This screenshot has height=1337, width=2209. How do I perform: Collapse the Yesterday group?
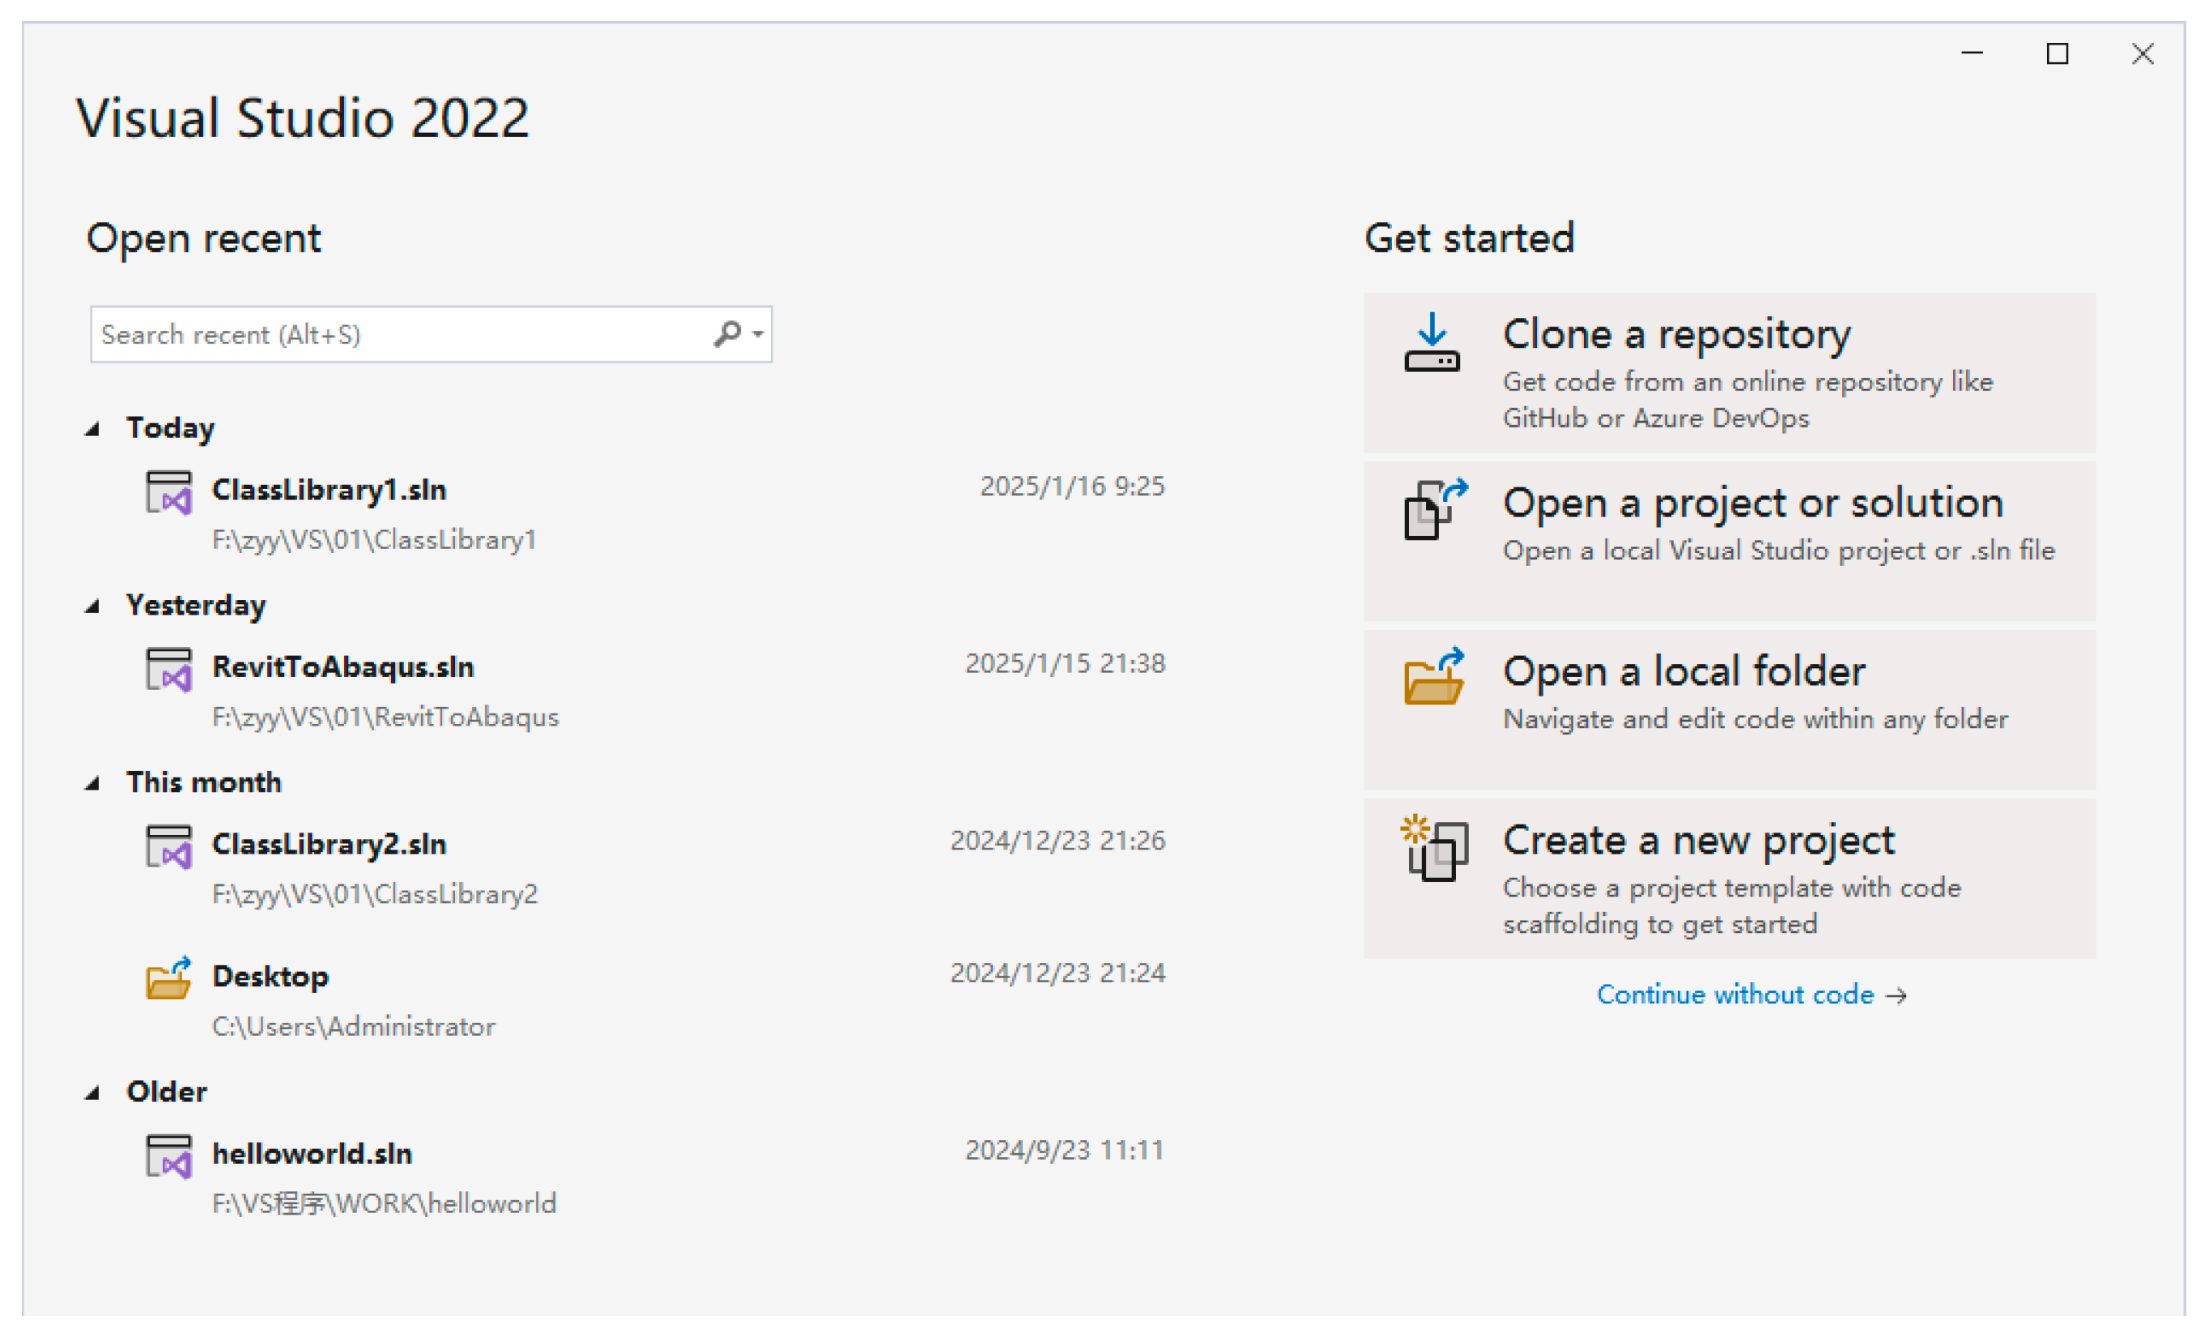[92, 607]
